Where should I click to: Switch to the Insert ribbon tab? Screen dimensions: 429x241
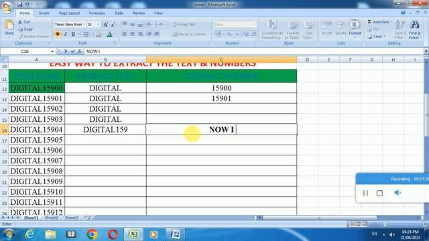pos(44,13)
